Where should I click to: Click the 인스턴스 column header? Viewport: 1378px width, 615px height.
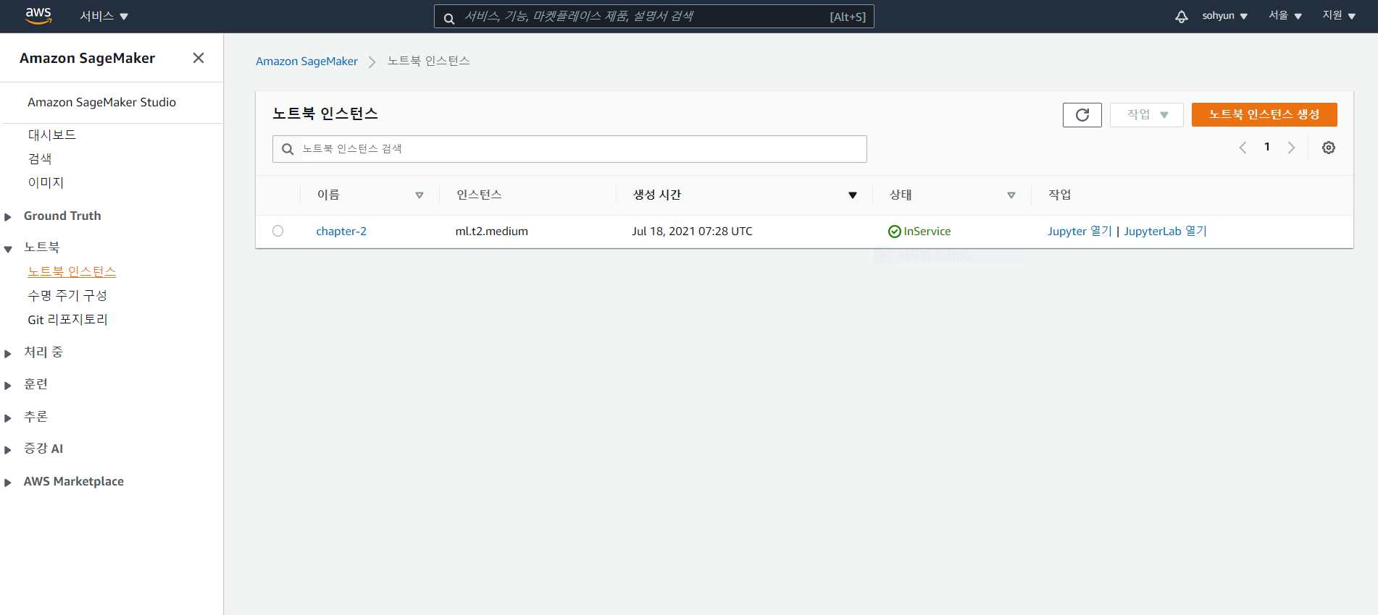coord(479,195)
